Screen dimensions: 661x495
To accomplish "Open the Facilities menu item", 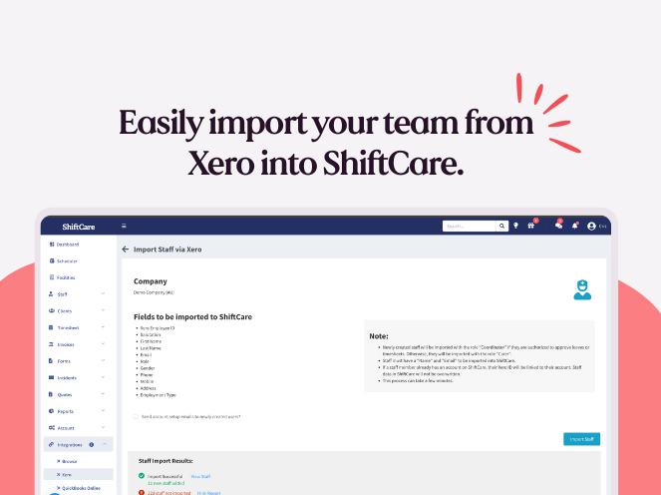I will click(66, 277).
